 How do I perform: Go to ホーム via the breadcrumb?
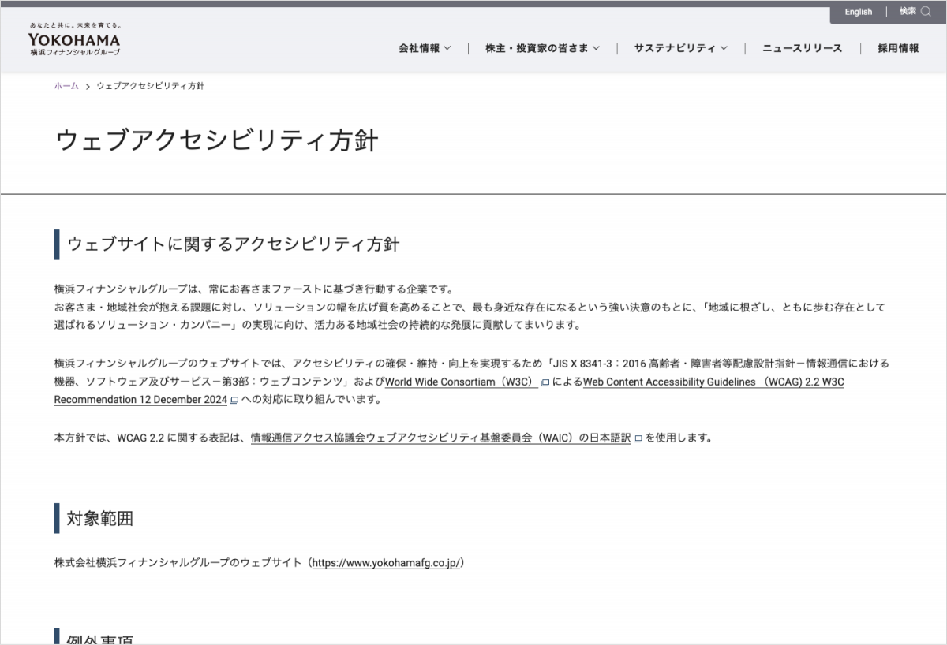tap(65, 85)
